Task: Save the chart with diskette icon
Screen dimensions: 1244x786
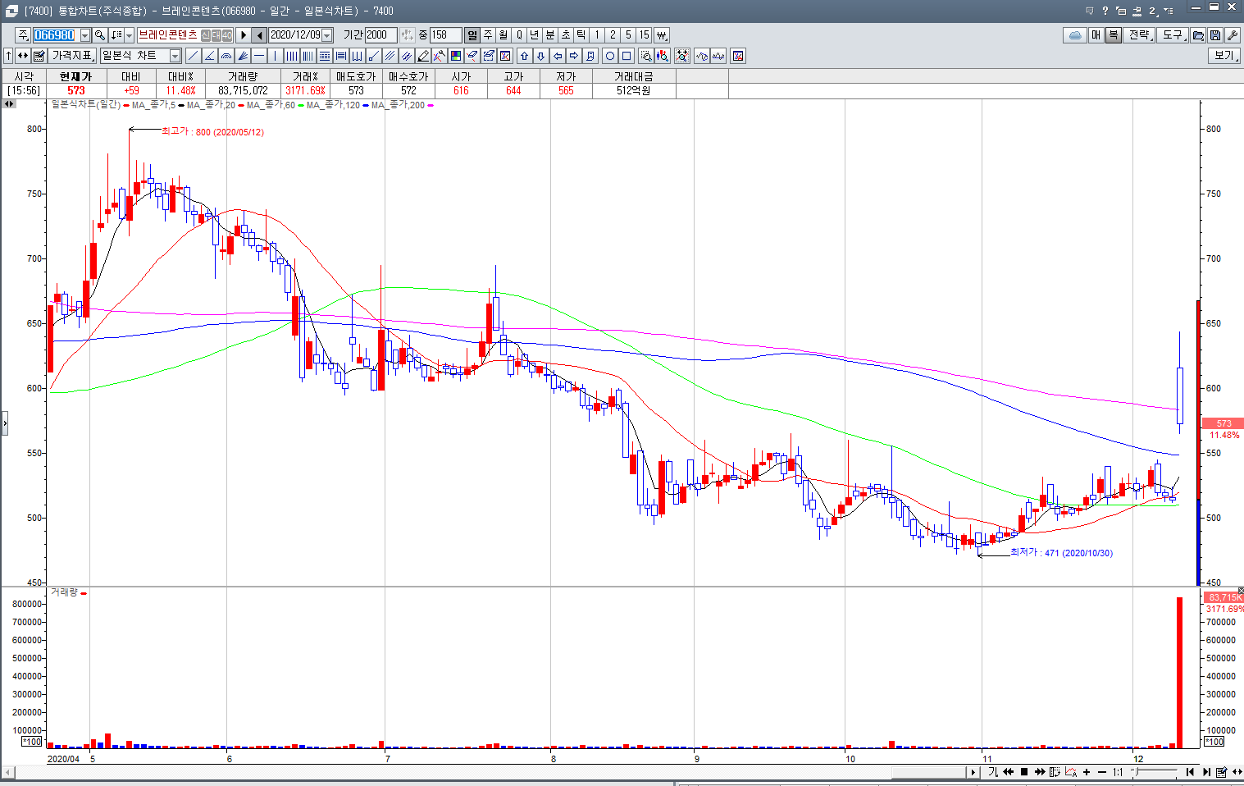Action: 1214,35
